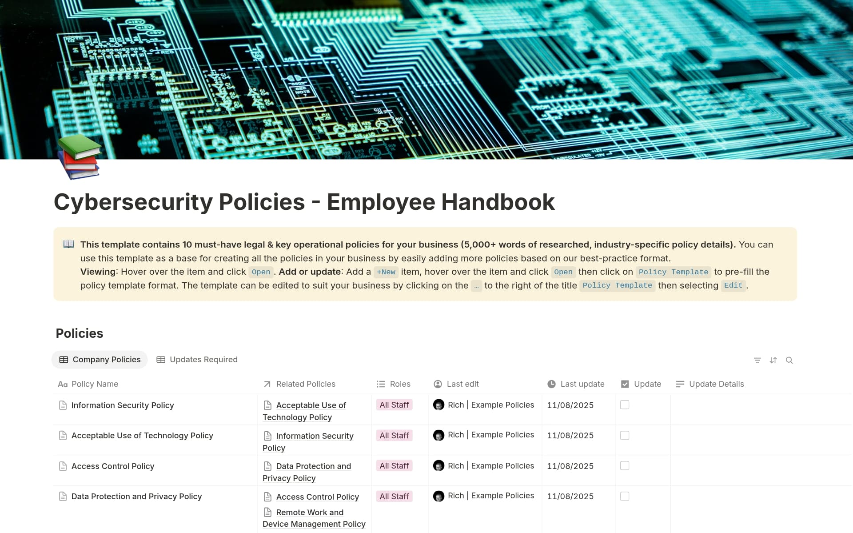The image size is (853, 533).
Task: Click the search icon above the table
Action: tap(790, 360)
